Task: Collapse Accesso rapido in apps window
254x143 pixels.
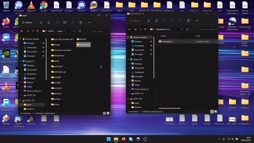Action: coord(21,39)
